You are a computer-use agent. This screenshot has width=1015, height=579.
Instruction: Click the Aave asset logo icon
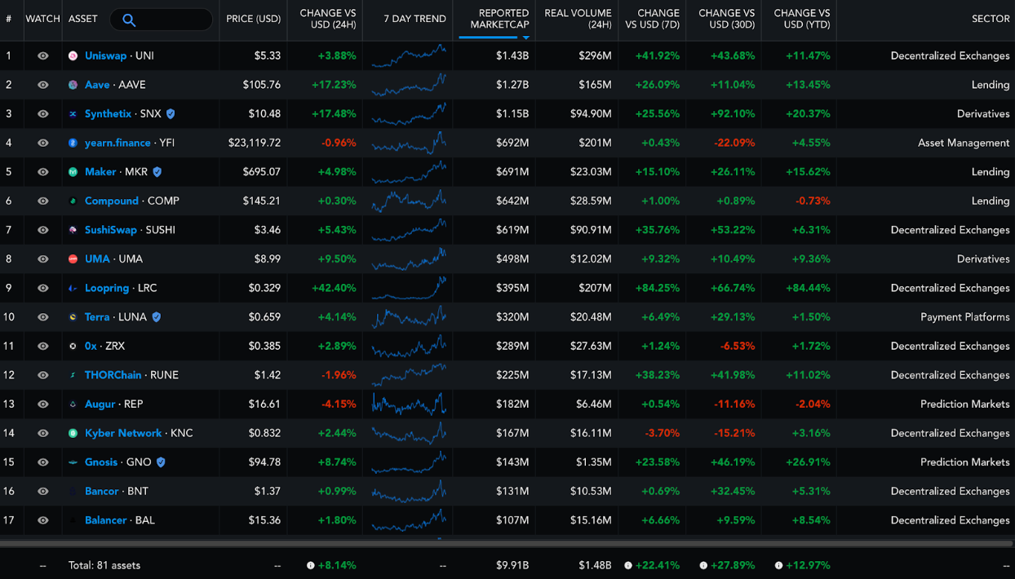click(x=73, y=85)
